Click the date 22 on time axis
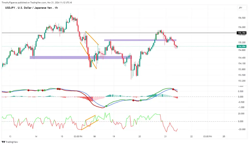 click(191, 136)
